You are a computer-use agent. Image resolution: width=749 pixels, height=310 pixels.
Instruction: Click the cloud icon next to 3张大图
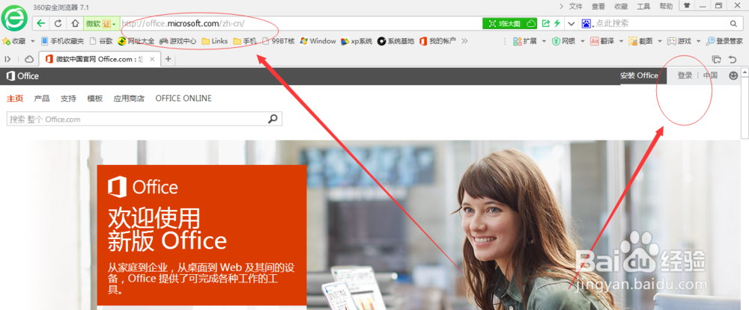(x=531, y=23)
